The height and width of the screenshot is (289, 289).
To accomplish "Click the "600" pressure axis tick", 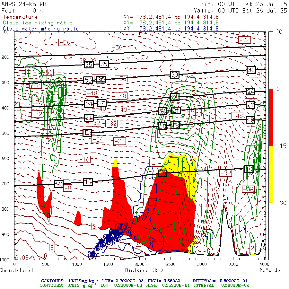I will (x=5, y=159).
